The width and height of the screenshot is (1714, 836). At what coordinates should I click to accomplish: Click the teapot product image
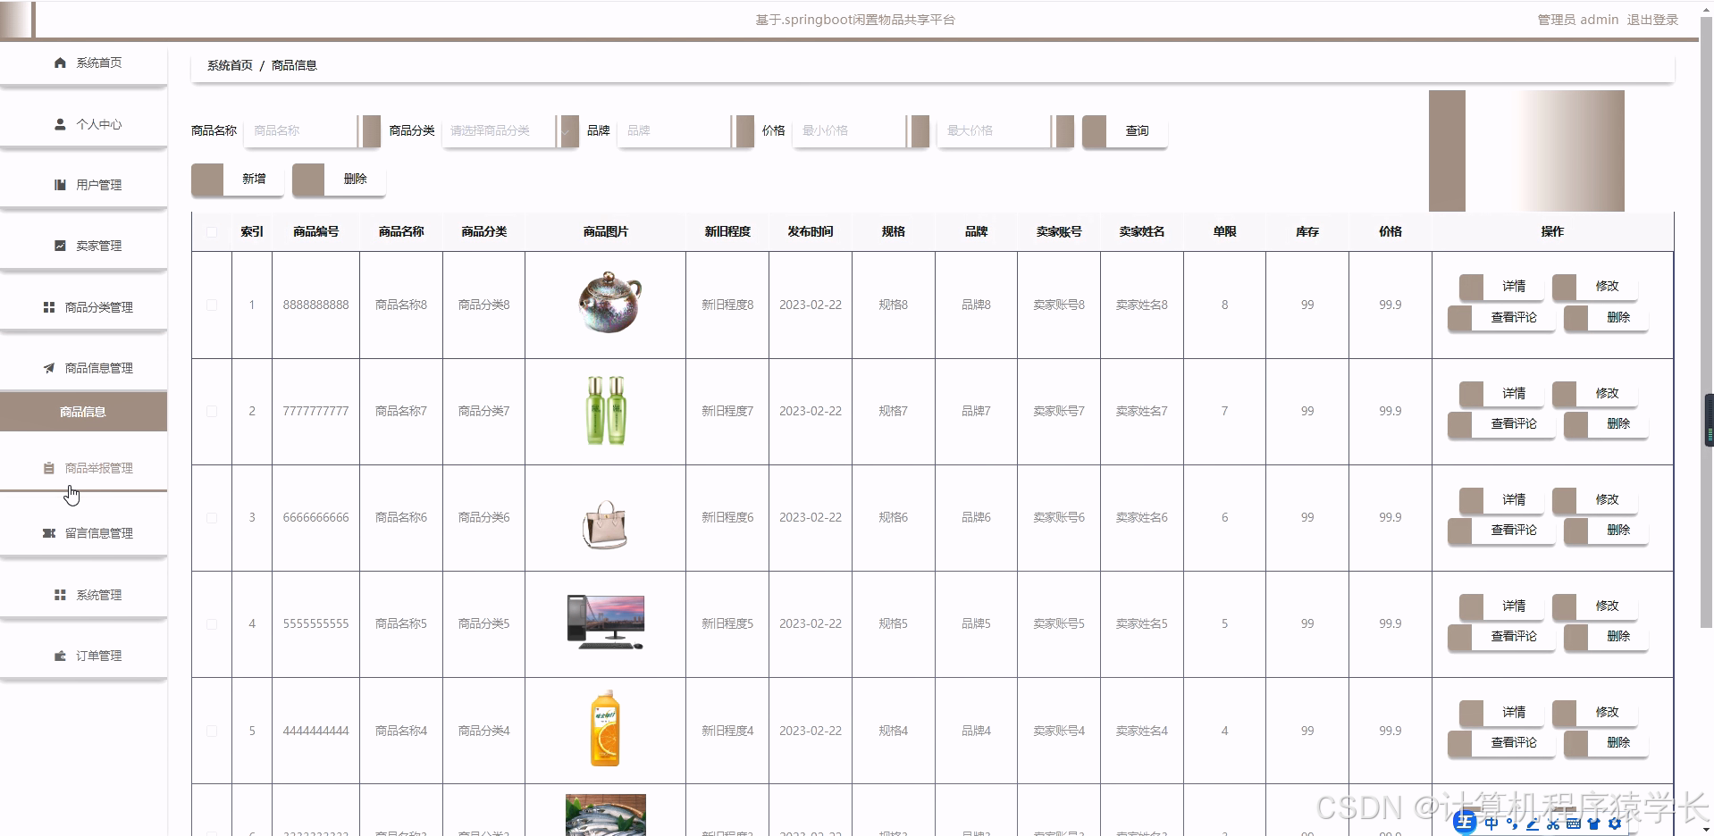[x=608, y=302]
